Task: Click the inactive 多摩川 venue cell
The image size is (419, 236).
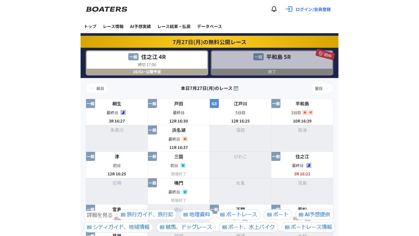Action: (117, 139)
